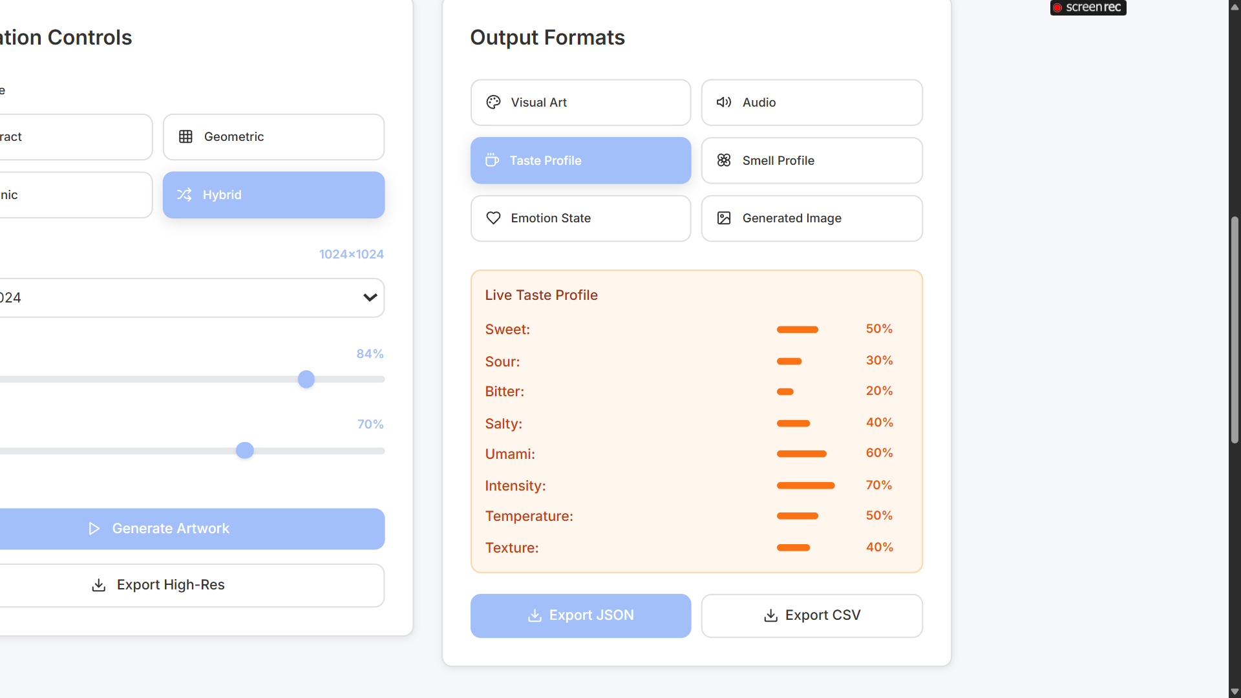Enable the Smell Profile output format

coord(812,160)
